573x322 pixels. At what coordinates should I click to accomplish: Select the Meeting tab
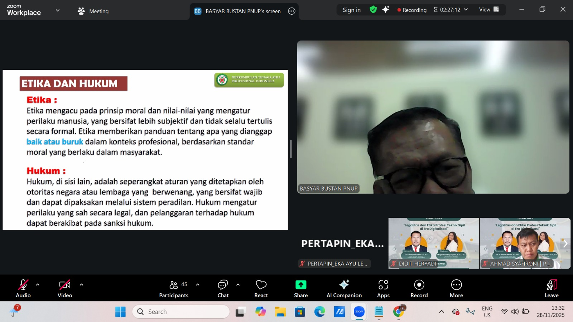[x=93, y=11]
